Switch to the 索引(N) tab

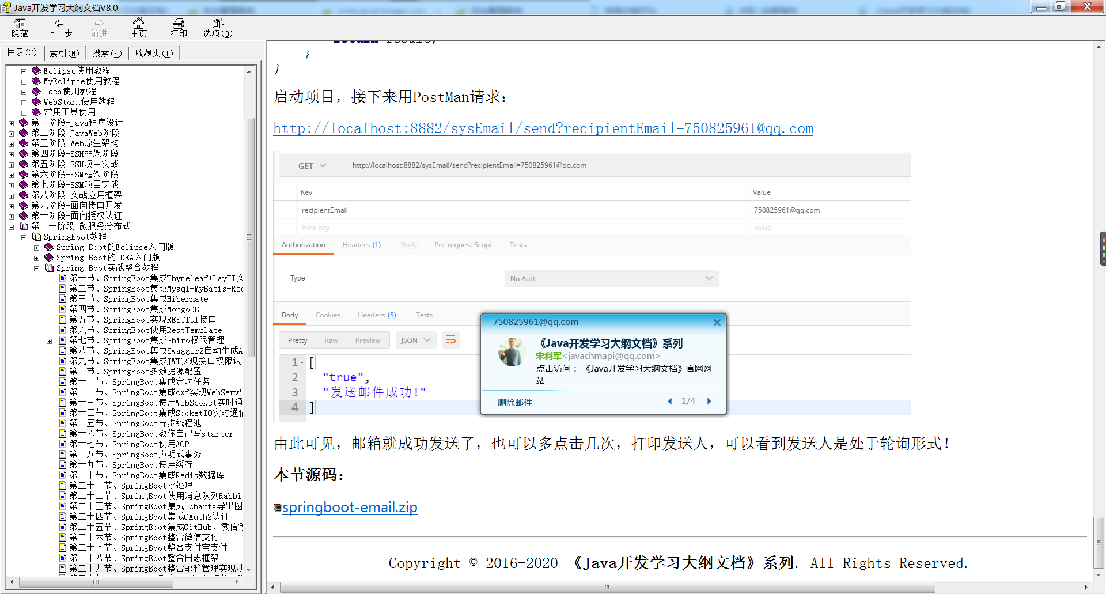[x=65, y=52]
